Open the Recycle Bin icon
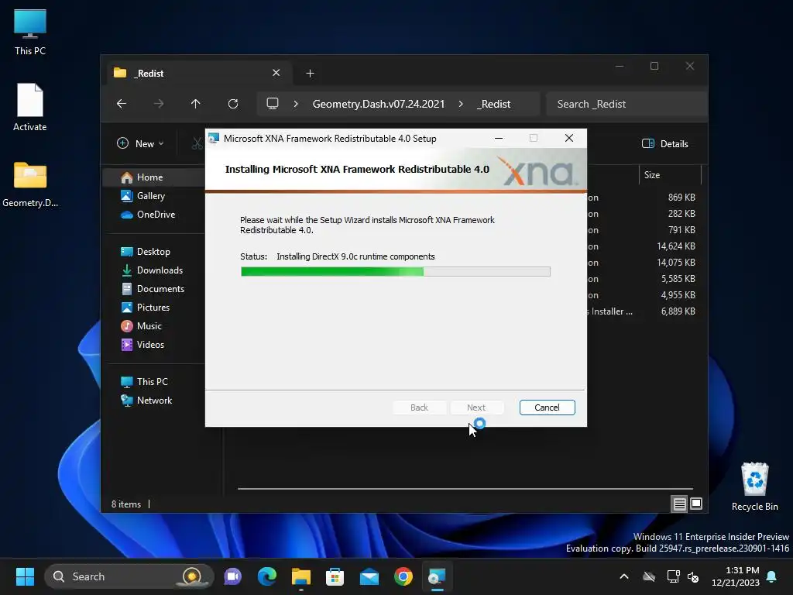This screenshot has width=793, height=595. [754, 487]
